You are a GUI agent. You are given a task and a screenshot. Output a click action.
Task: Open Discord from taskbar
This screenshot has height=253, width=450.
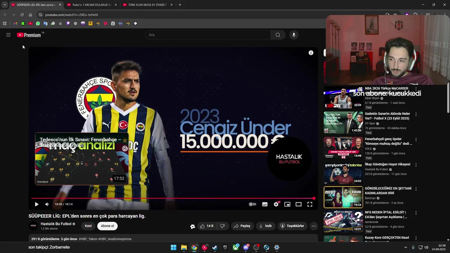tap(246, 247)
